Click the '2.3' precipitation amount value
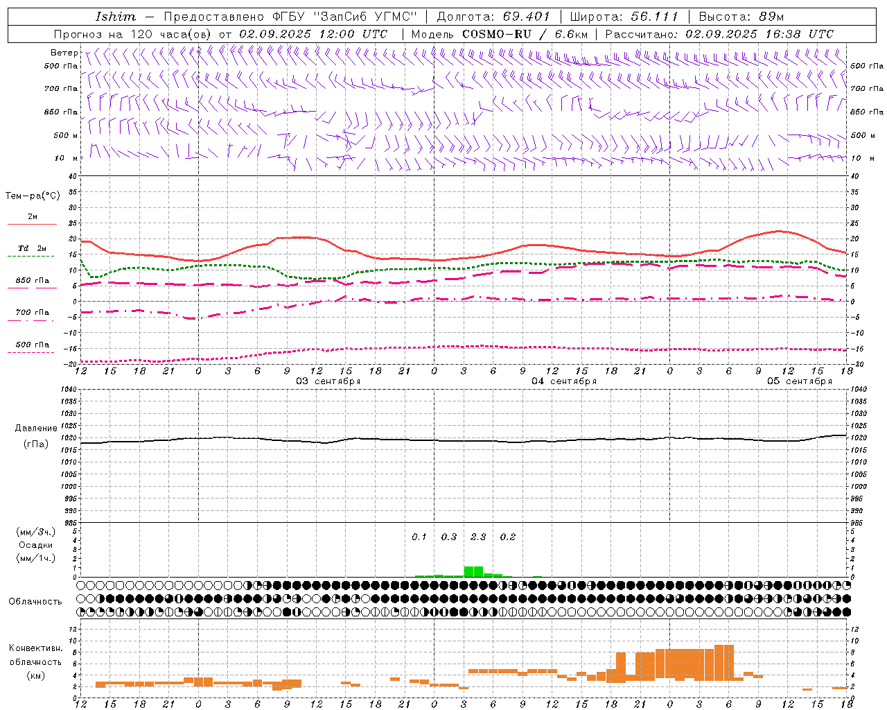 [478, 537]
